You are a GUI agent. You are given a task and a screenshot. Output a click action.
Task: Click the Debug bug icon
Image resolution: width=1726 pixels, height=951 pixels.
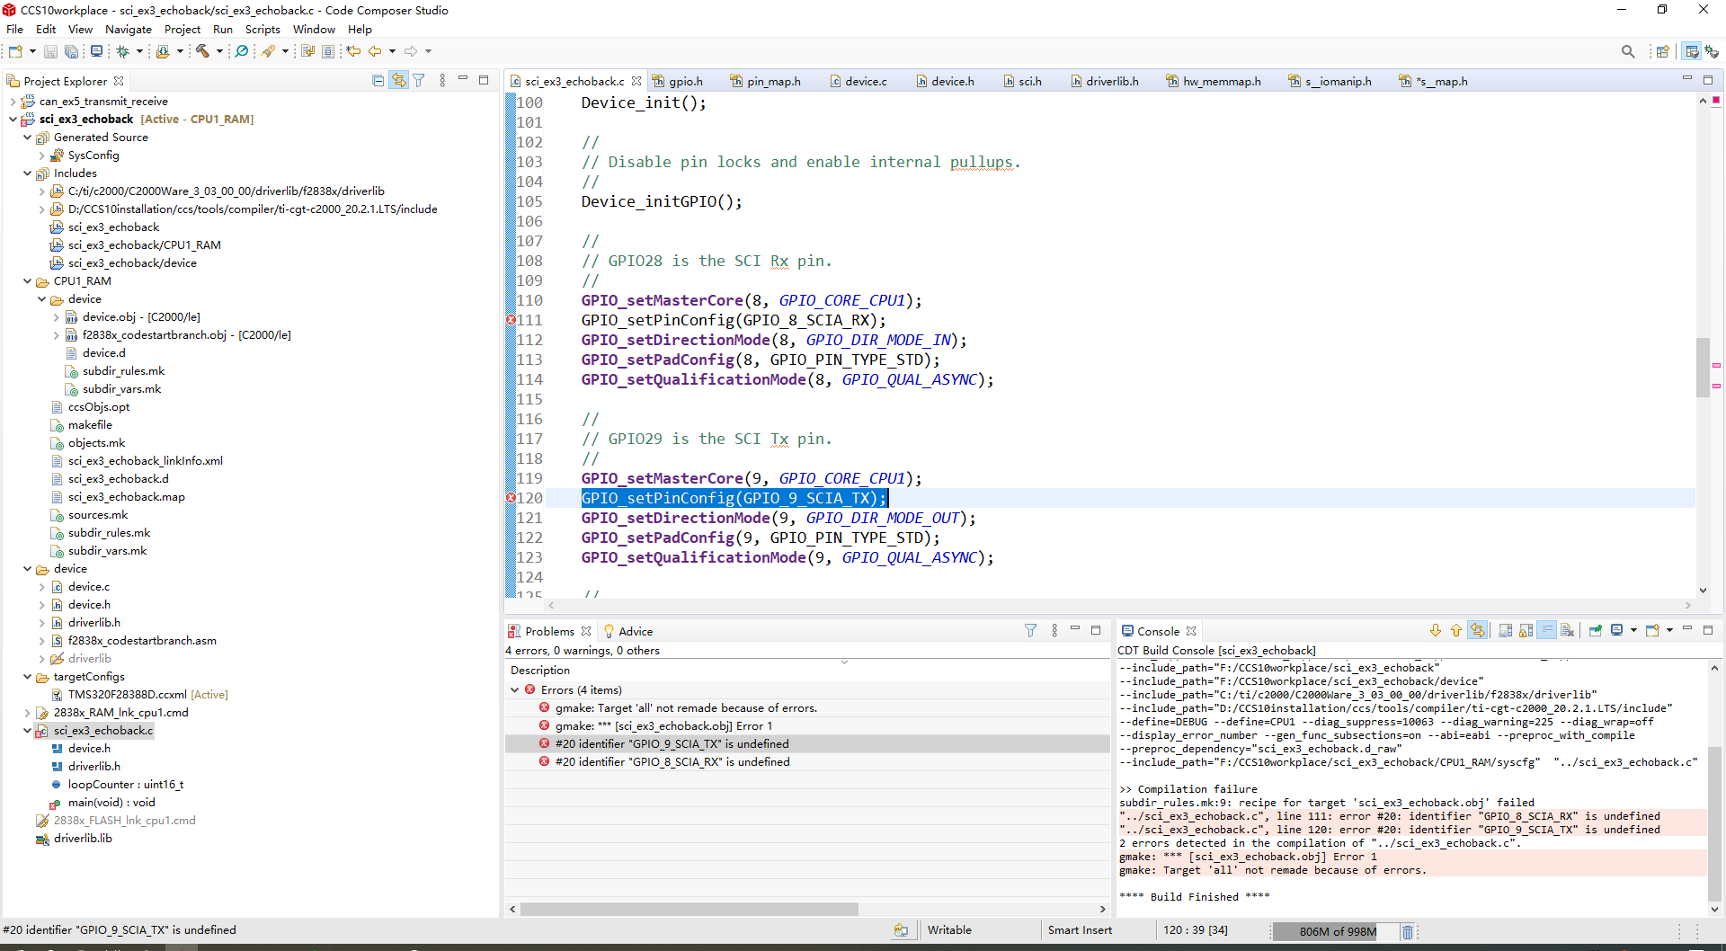click(123, 51)
